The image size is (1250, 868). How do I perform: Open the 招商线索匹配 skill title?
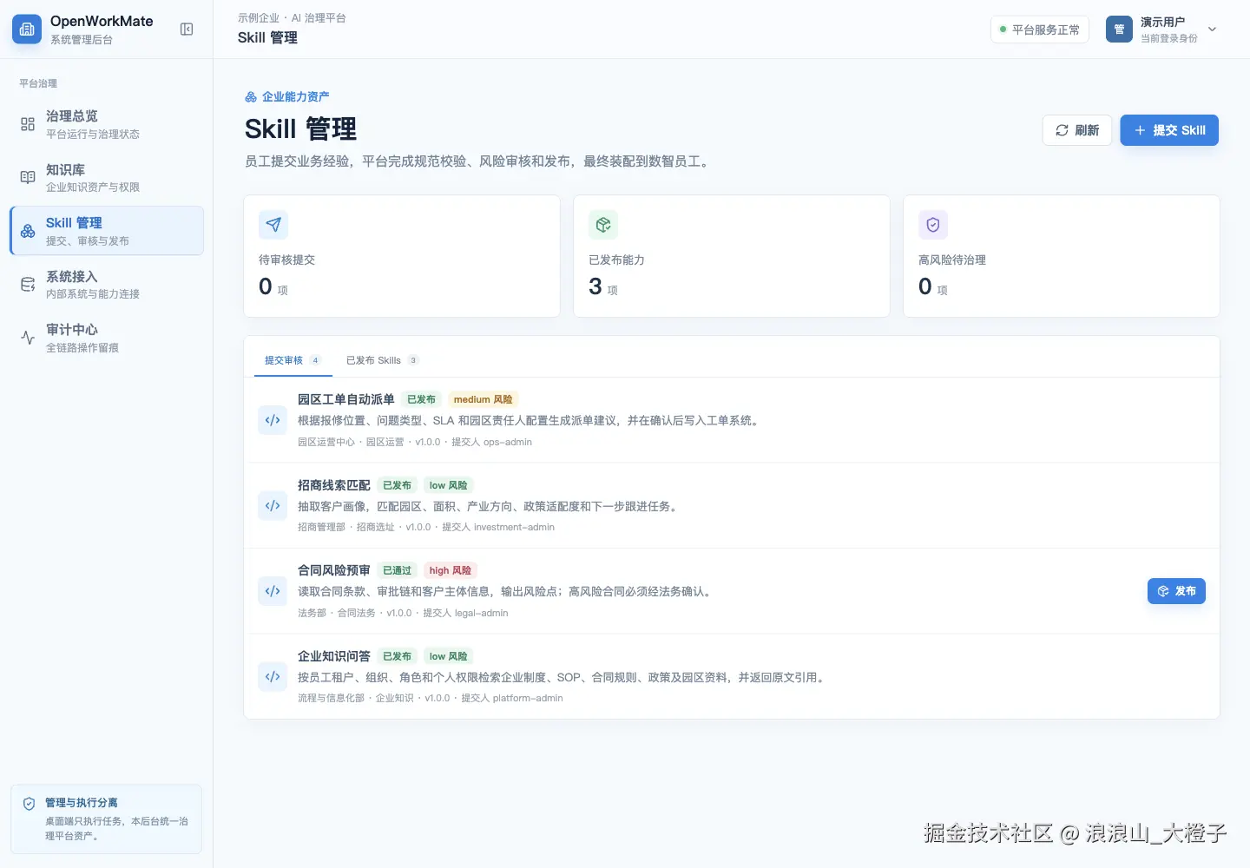click(333, 485)
